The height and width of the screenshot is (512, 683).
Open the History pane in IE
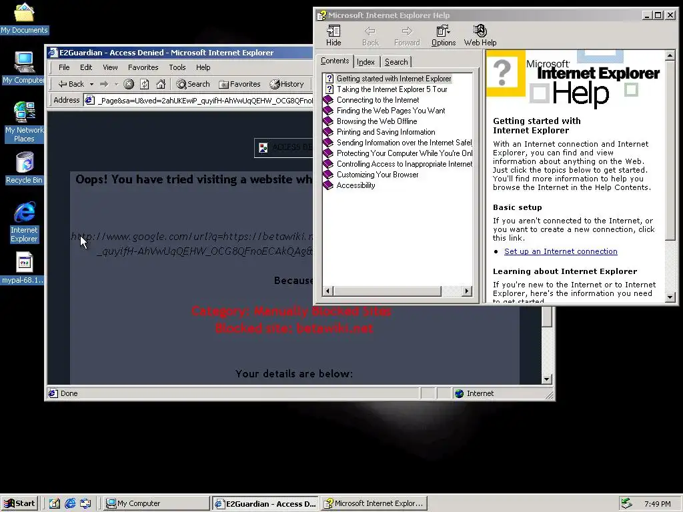tap(287, 84)
